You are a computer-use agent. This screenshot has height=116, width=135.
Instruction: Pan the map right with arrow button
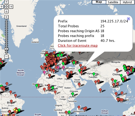[11, 7]
